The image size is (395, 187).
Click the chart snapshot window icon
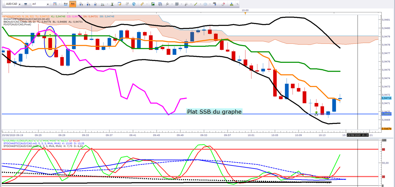(x=160, y=4)
